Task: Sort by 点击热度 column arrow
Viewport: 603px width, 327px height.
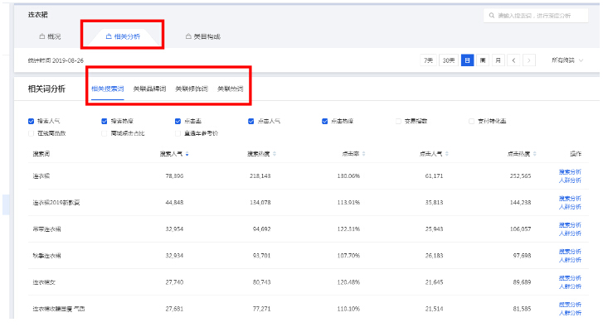Action: click(535, 154)
